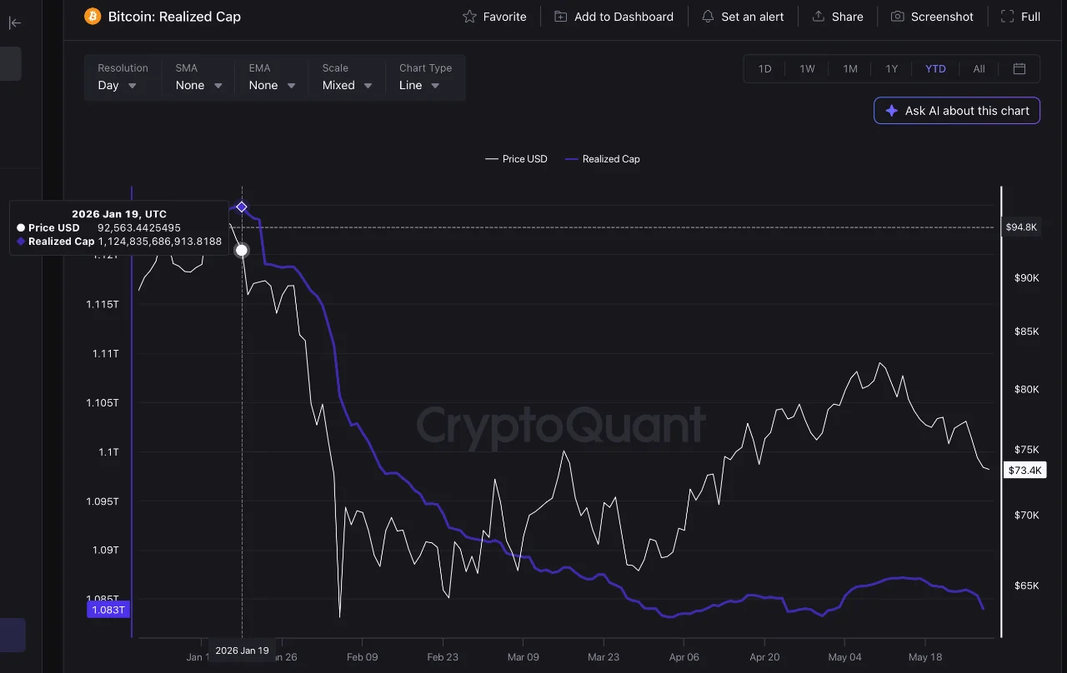Click the Share upload icon
This screenshot has width=1067, height=673.
819,17
